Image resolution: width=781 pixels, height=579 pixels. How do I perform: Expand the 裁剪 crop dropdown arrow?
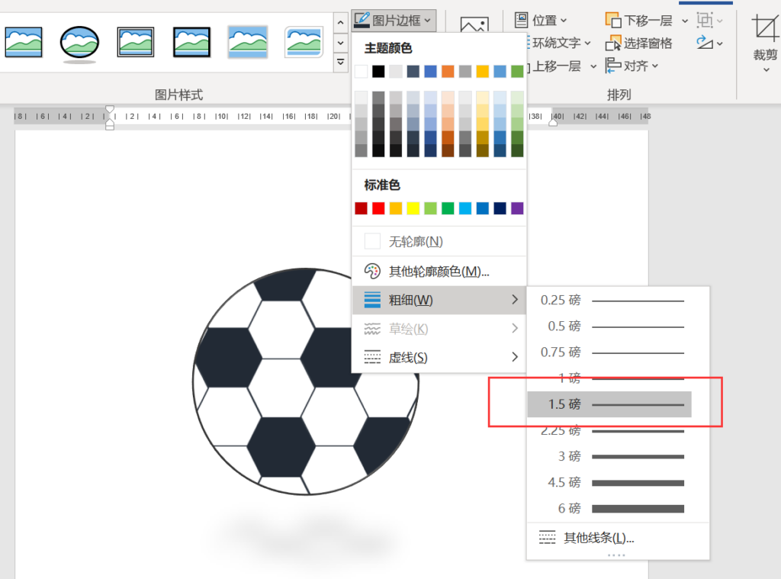[766, 69]
